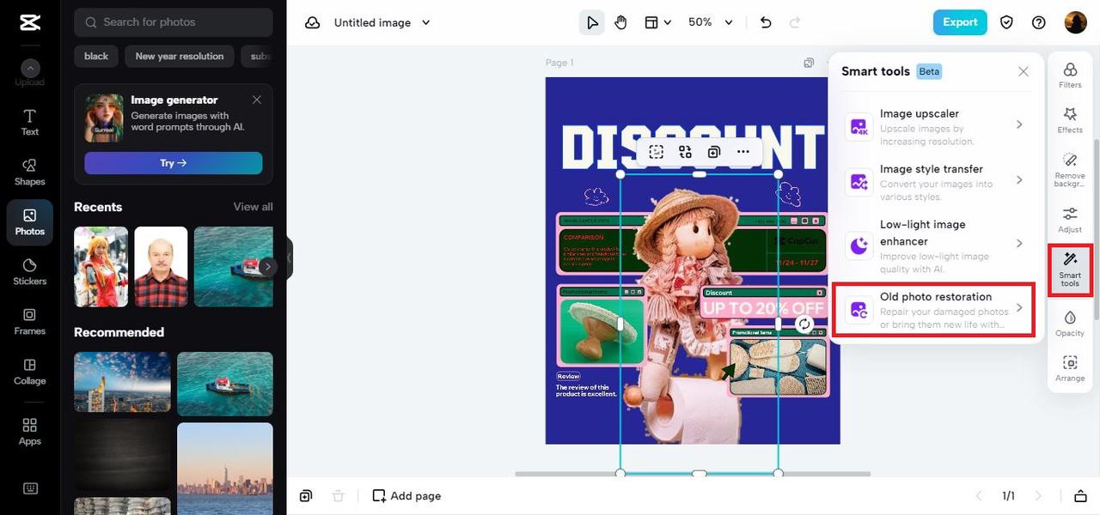1100x515 pixels.
Task: Show next Recents photos with arrow
Action: click(x=268, y=267)
